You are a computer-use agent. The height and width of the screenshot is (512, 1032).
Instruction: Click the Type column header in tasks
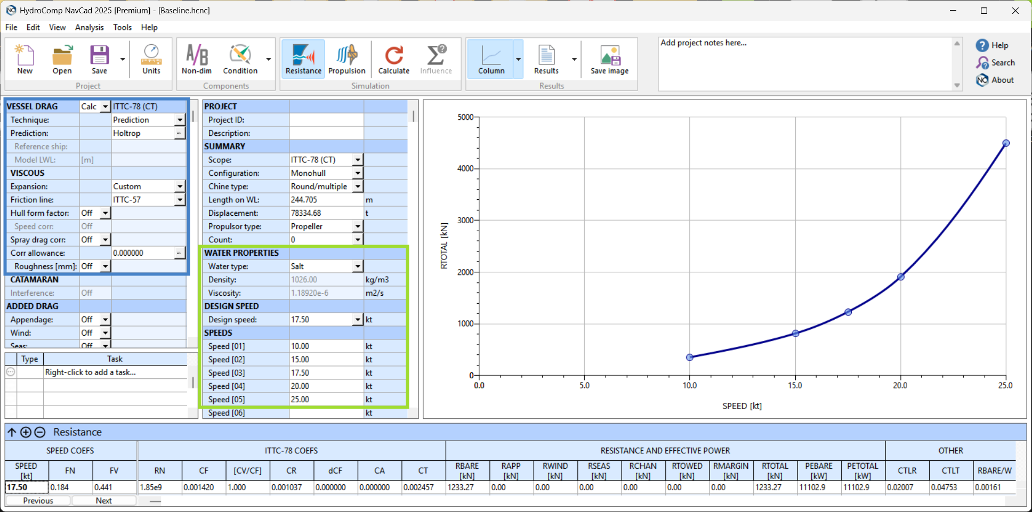click(30, 359)
